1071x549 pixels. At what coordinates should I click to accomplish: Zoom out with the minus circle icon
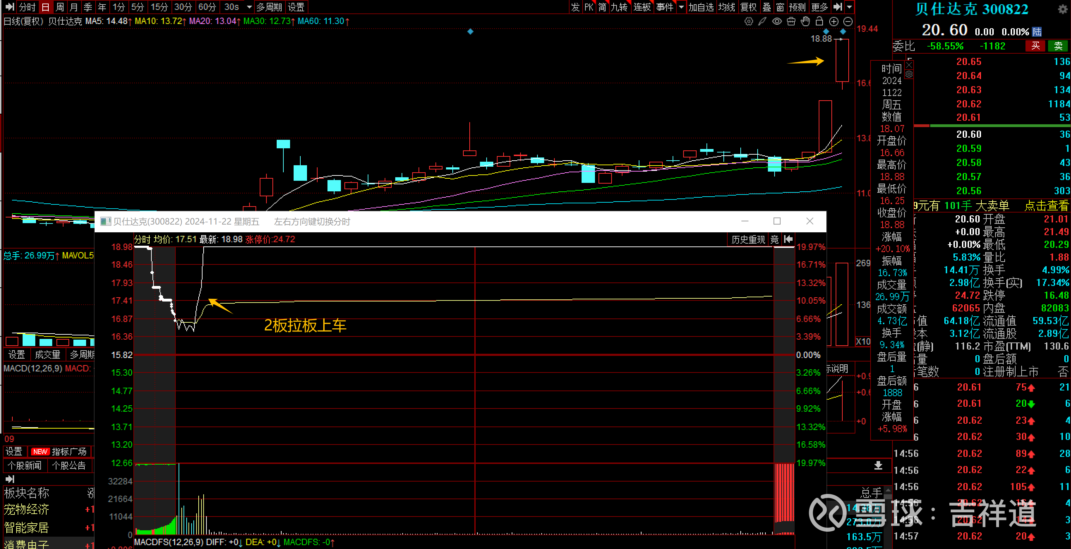coord(848,22)
